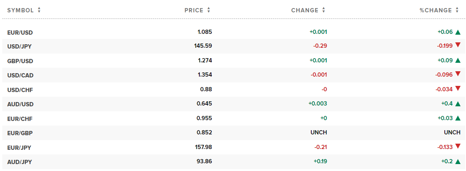Sort by PRICE column arrows
The image size is (466, 171).
click(209, 10)
